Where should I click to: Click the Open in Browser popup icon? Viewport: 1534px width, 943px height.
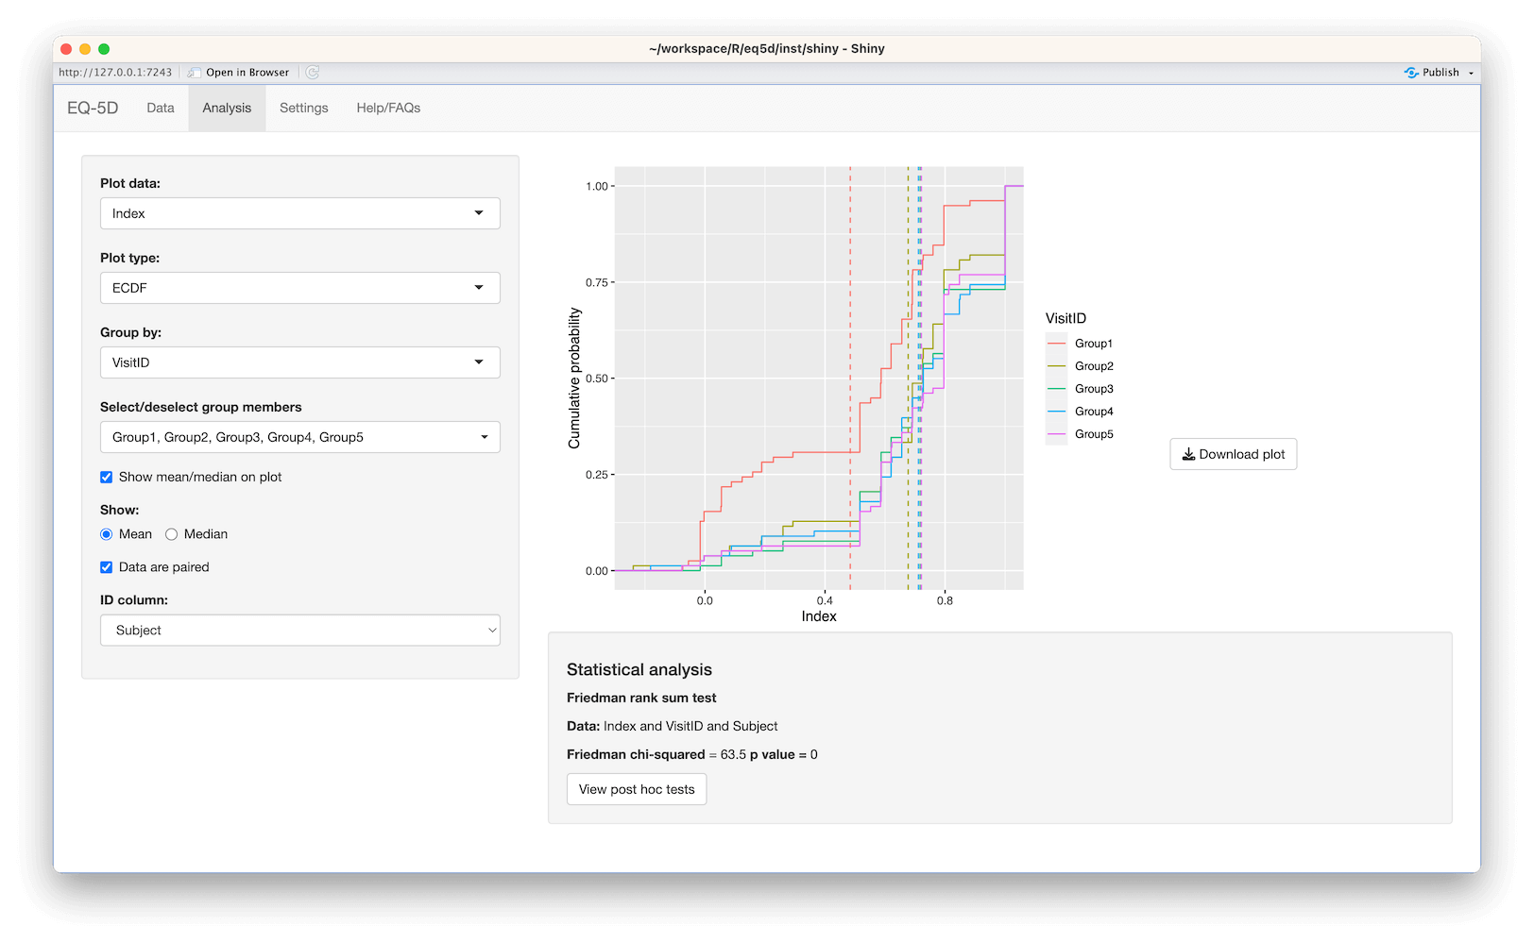(x=195, y=72)
